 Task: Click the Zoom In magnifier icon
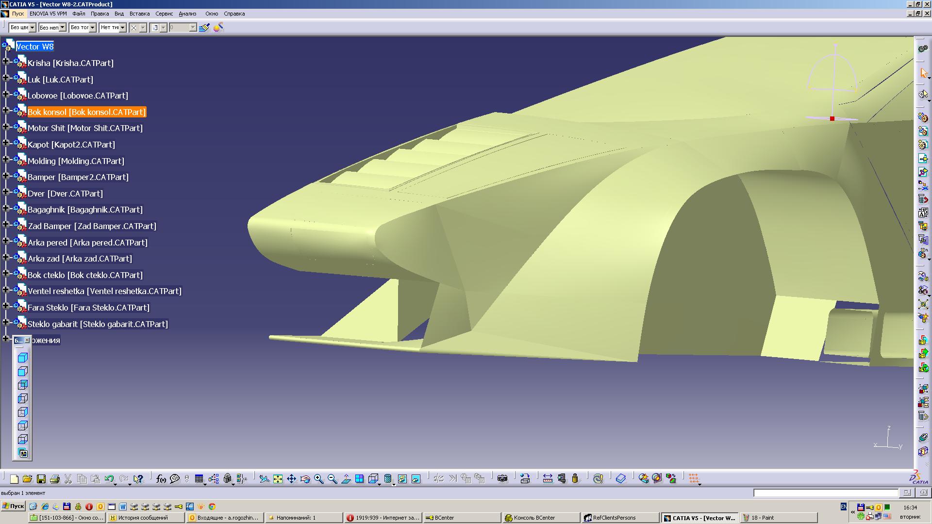(318, 479)
